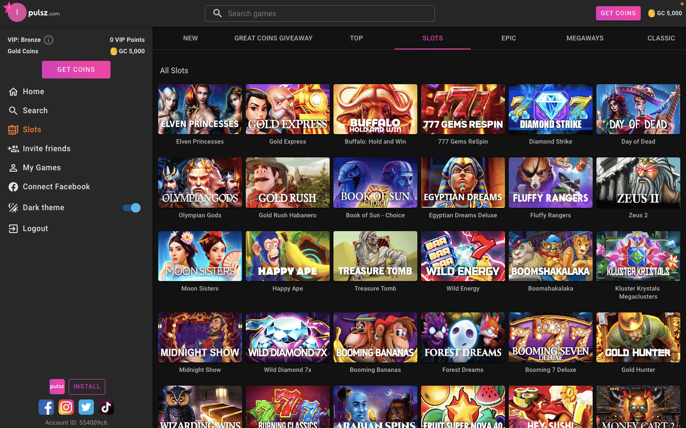This screenshot has height=428, width=686.
Task: Click the Invite friends icon
Action: tap(13, 148)
